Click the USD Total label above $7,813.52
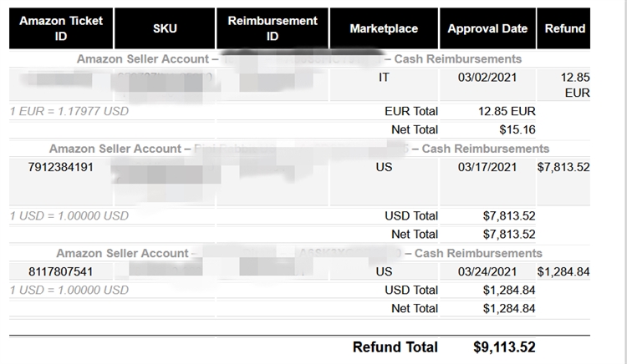The width and height of the screenshot is (627, 364). click(x=411, y=216)
